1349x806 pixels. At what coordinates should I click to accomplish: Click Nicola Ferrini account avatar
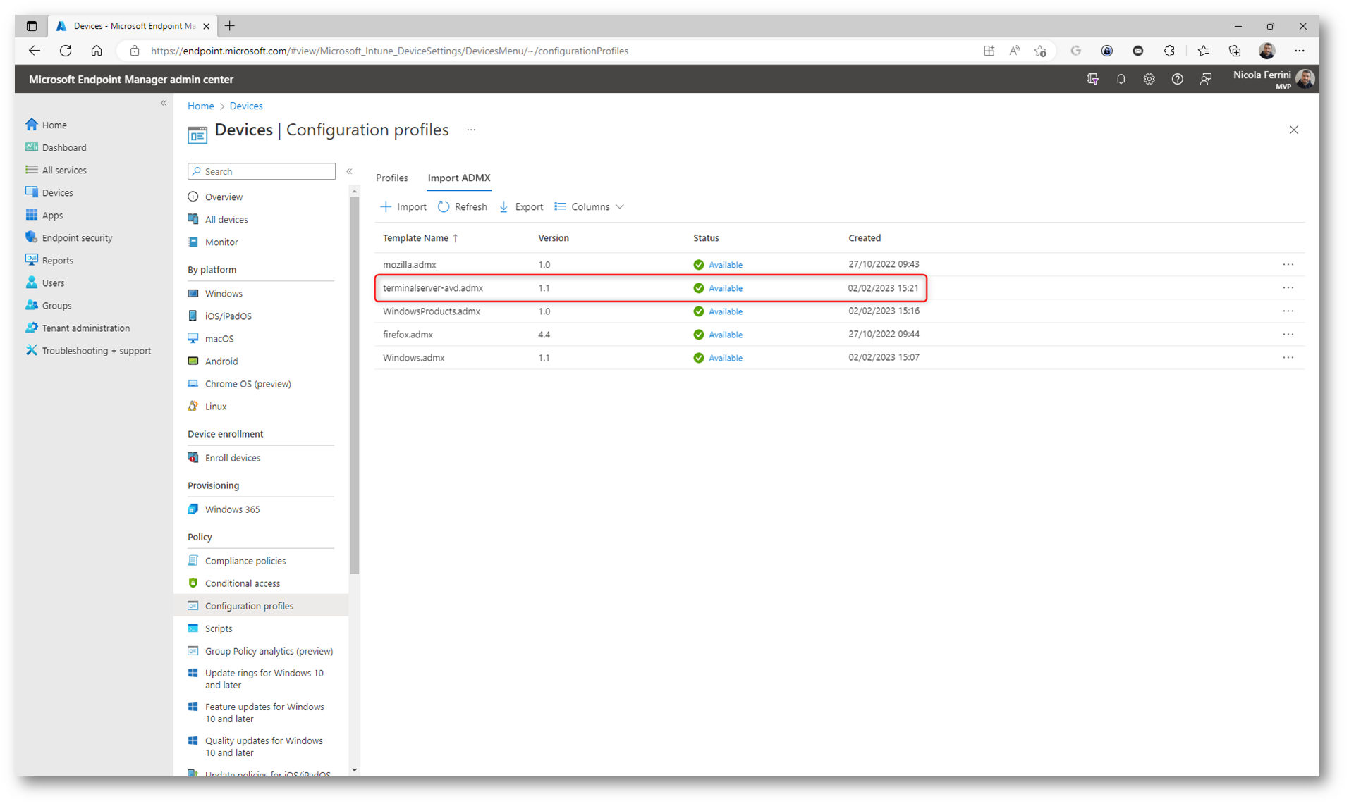coord(1305,79)
